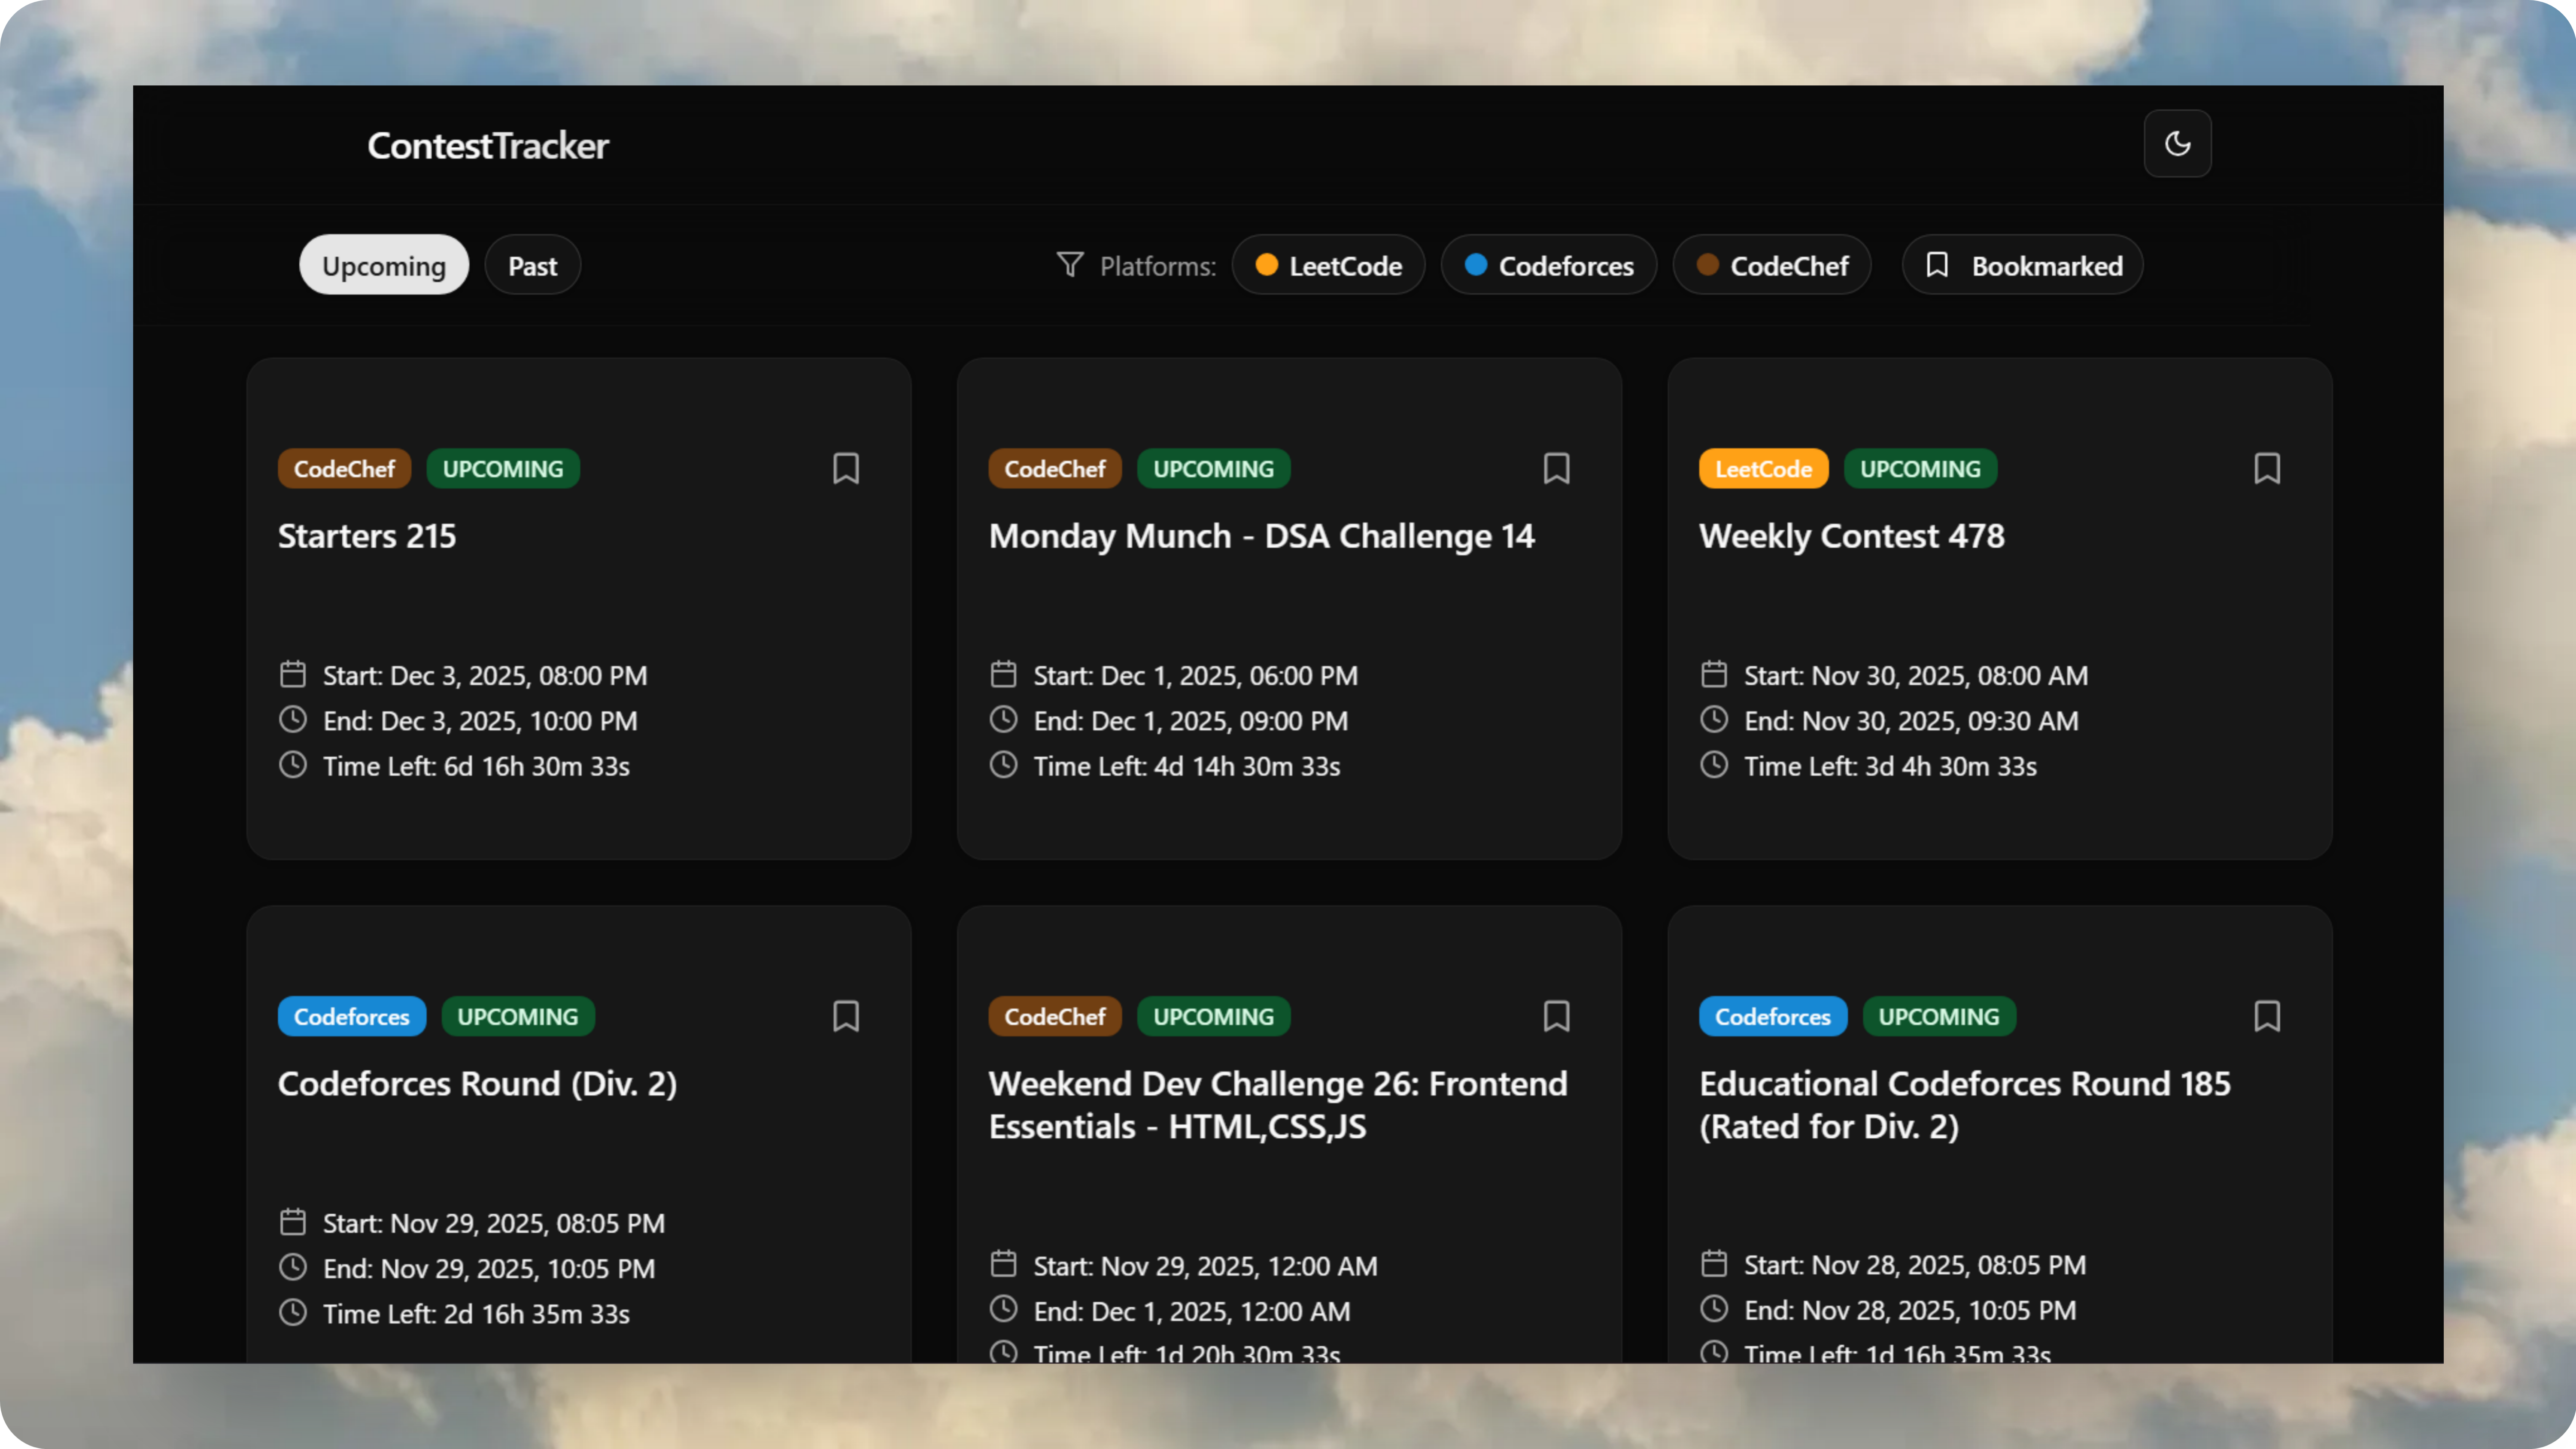Bookmark Codeforces Round (Div. 2)
Viewport: 2576px width, 1449px height.
tap(846, 1016)
